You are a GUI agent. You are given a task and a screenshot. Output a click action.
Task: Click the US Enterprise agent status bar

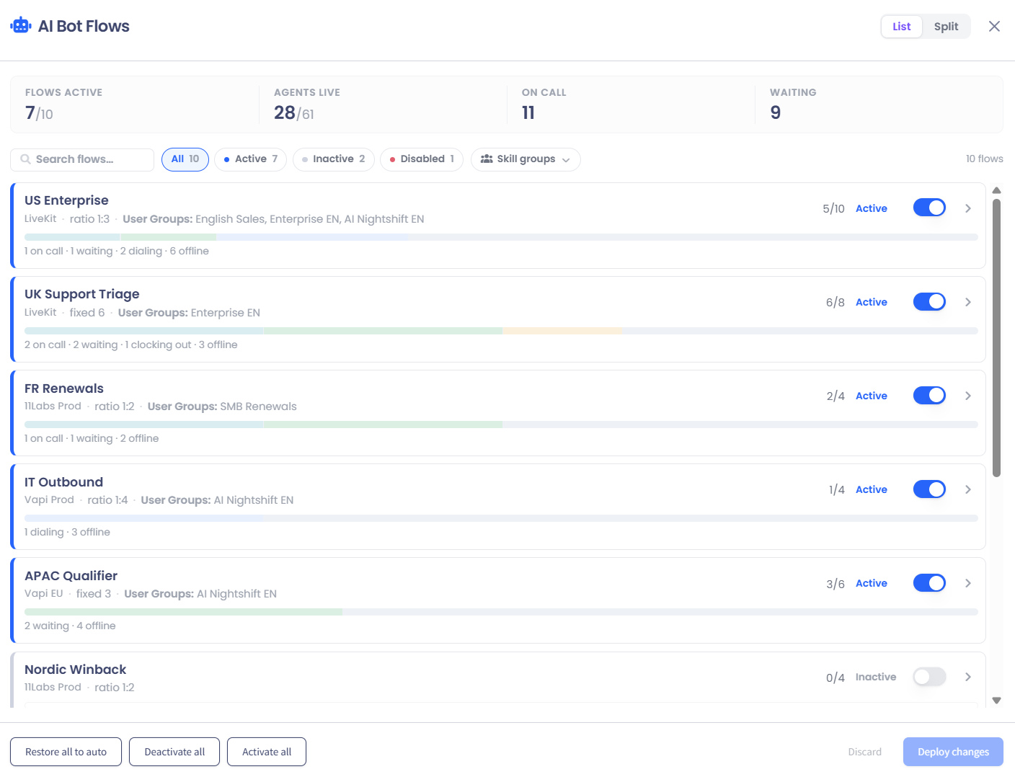pos(501,237)
